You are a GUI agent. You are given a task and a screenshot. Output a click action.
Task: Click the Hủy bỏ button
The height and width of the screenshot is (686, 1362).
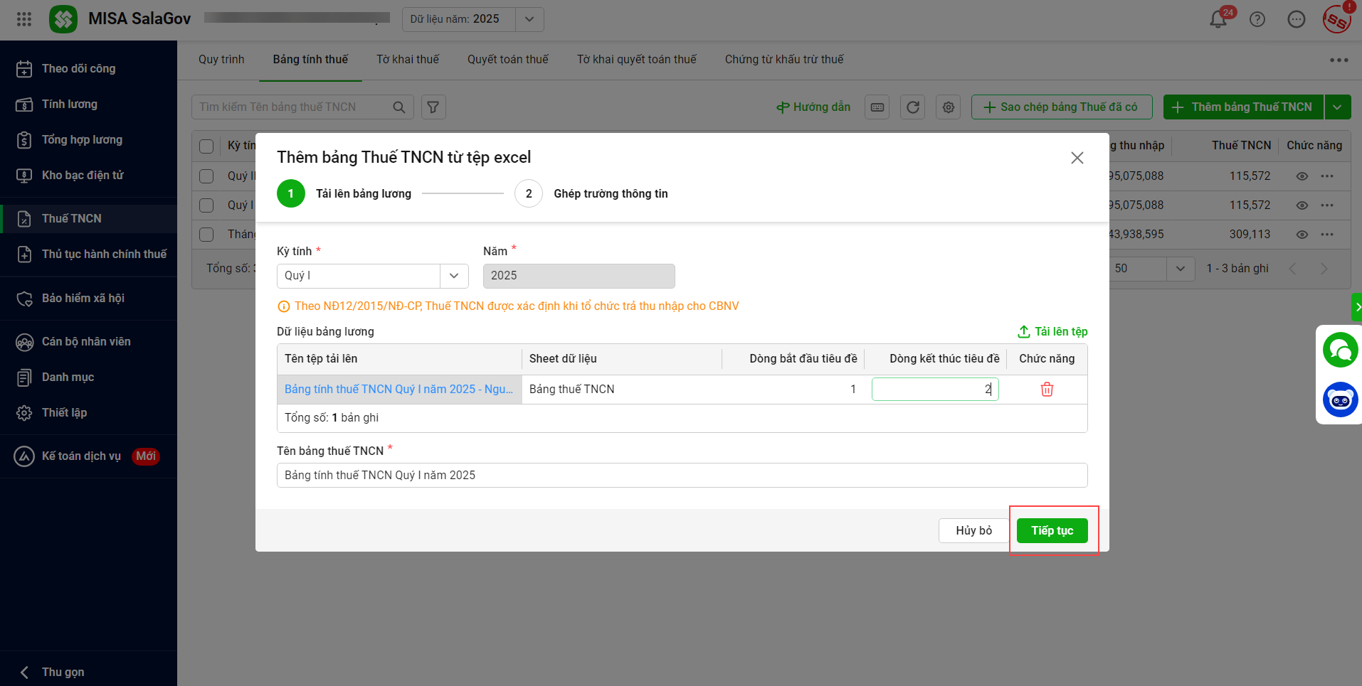click(x=973, y=531)
